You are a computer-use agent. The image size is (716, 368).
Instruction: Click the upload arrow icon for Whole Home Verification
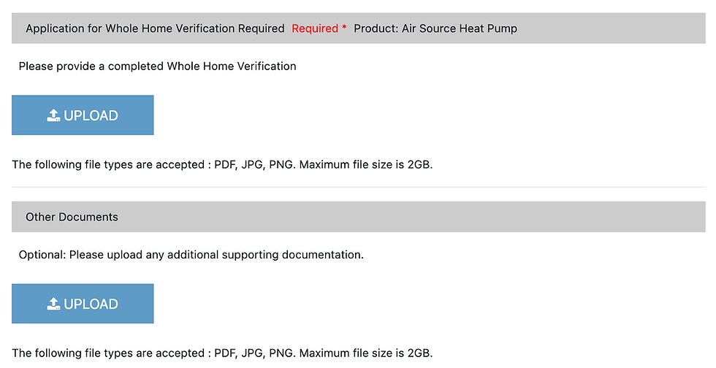pos(53,115)
